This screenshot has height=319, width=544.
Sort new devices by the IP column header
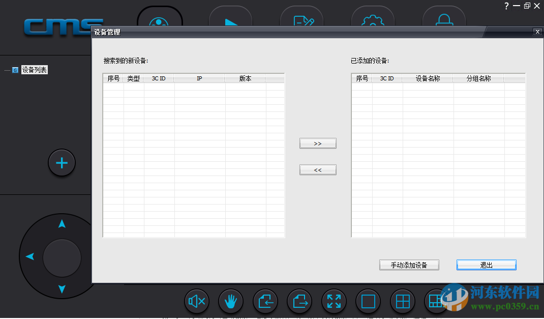coord(199,78)
